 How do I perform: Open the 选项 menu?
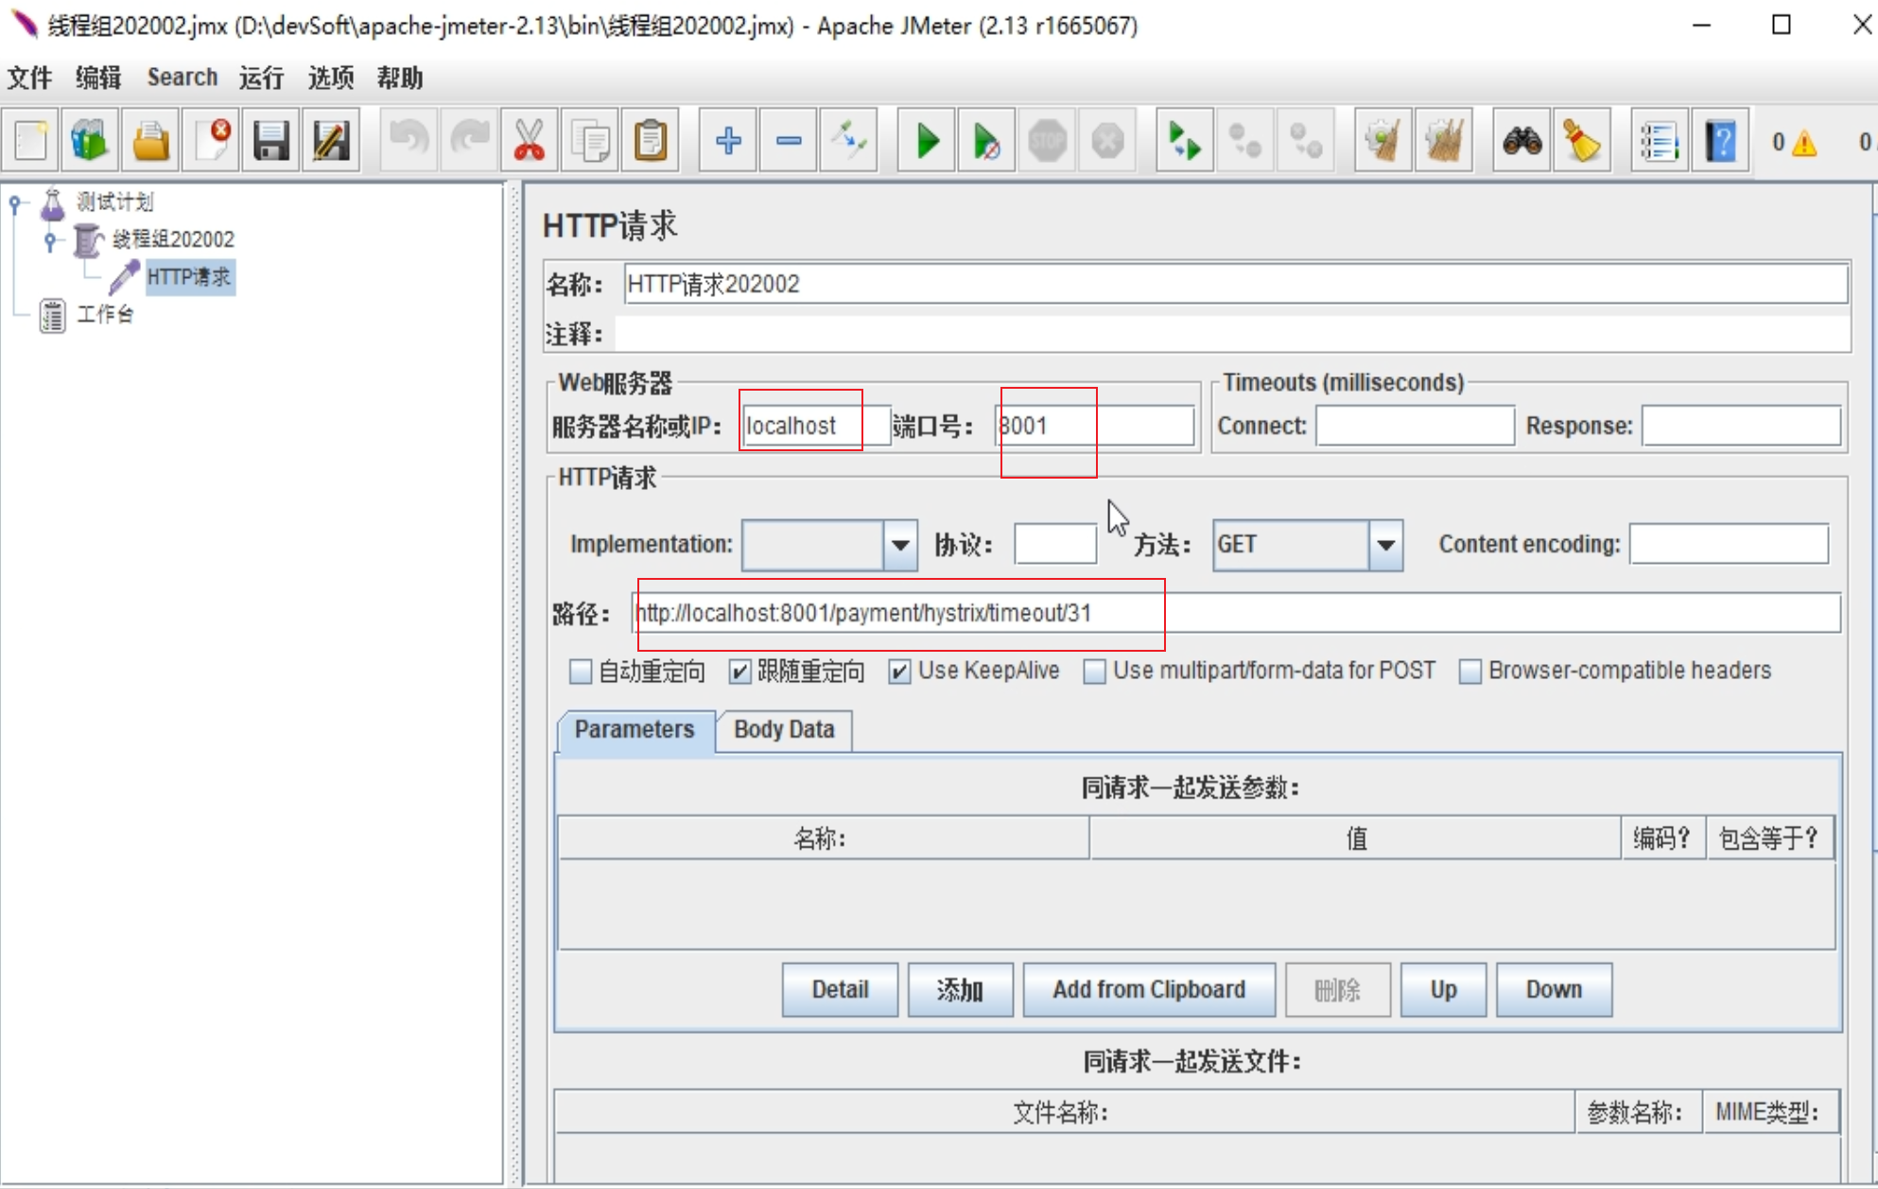331,78
